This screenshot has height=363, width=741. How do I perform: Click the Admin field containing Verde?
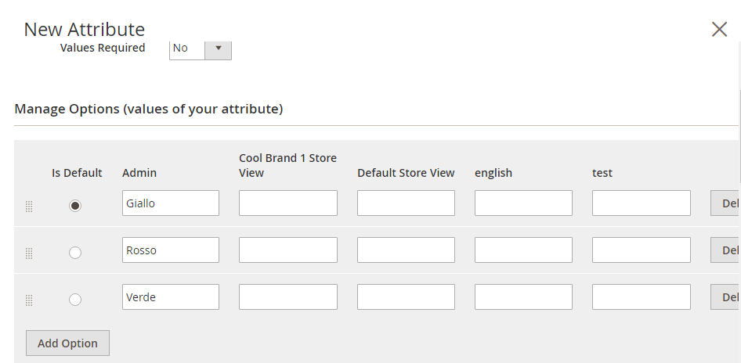pos(170,297)
